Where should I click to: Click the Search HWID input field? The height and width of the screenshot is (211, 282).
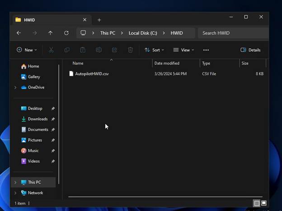231,33
